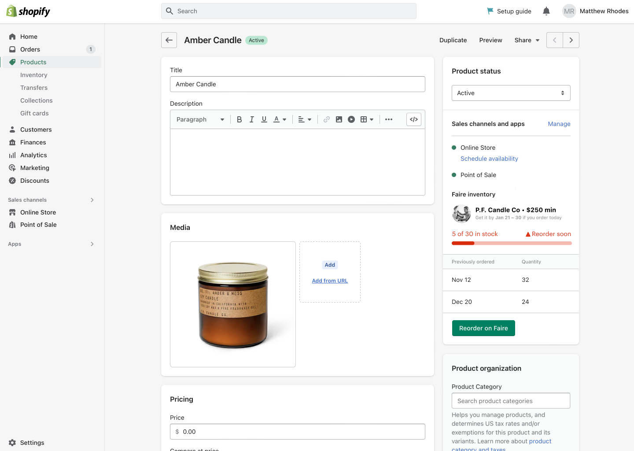The height and width of the screenshot is (451, 634).
Task: Open Schedule availability for Online Store
Action: coord(489,159)
